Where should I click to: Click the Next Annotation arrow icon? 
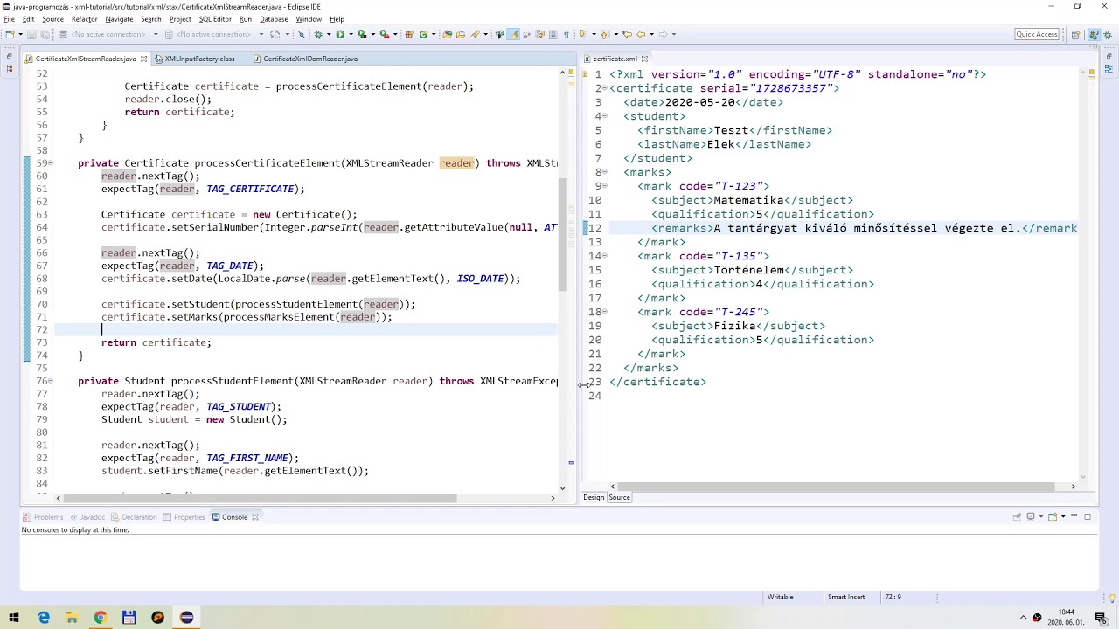coord(581,34)
